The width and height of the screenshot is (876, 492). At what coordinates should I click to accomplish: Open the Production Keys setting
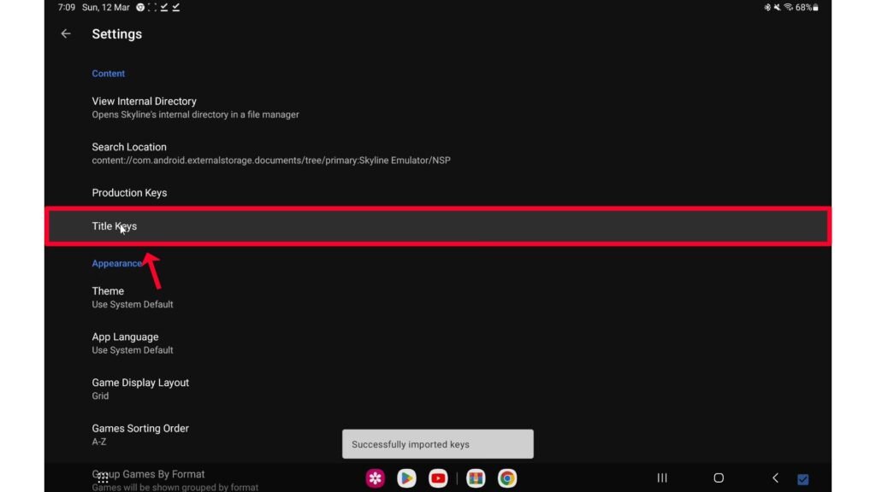[x=129, y=193]
